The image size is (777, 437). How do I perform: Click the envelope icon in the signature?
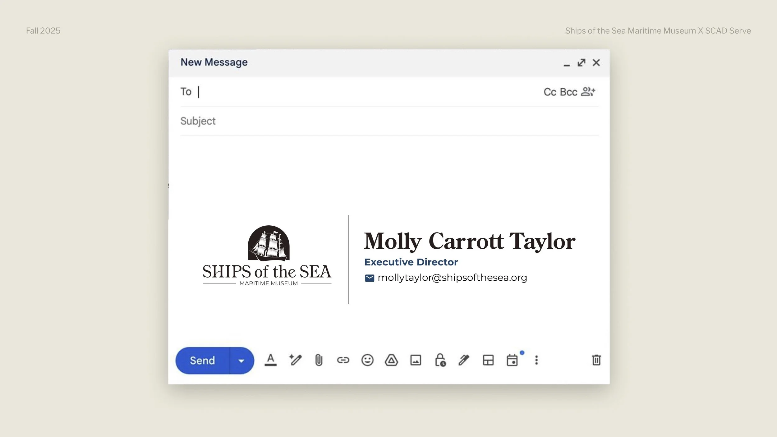pyautogui.click(x=370, y=278)
